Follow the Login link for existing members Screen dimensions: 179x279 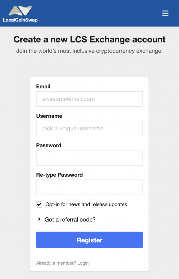tap(83, 263)
